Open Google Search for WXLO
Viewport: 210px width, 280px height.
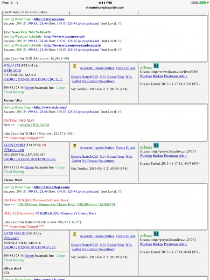[81, 77]
